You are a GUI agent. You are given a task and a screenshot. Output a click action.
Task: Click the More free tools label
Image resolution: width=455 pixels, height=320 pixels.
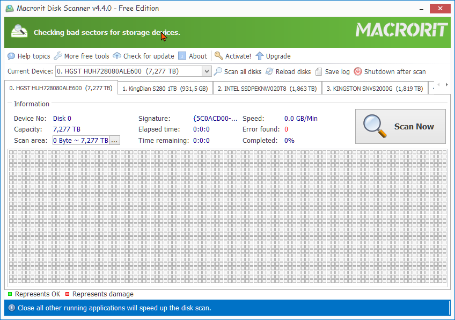click(86, 56)
